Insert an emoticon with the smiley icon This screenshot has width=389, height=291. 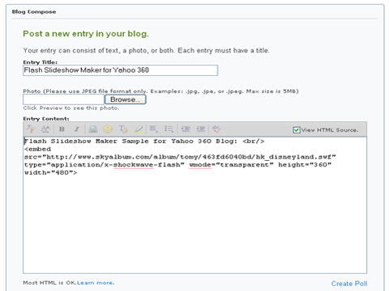pos(108,129)
